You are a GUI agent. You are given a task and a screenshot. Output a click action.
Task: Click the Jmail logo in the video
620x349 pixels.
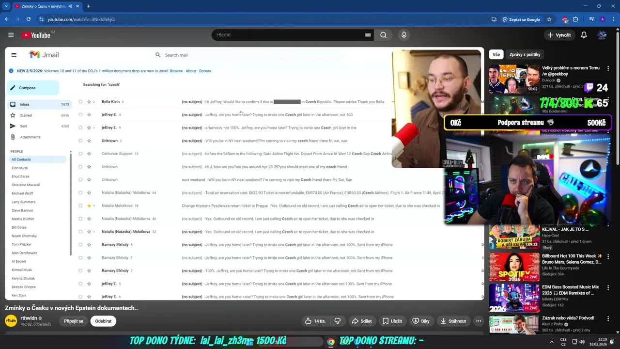(44, 55)
